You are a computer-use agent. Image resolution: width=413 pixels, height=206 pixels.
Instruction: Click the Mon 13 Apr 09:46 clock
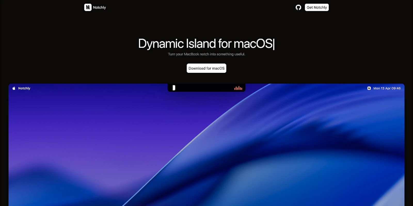(387, 88)
